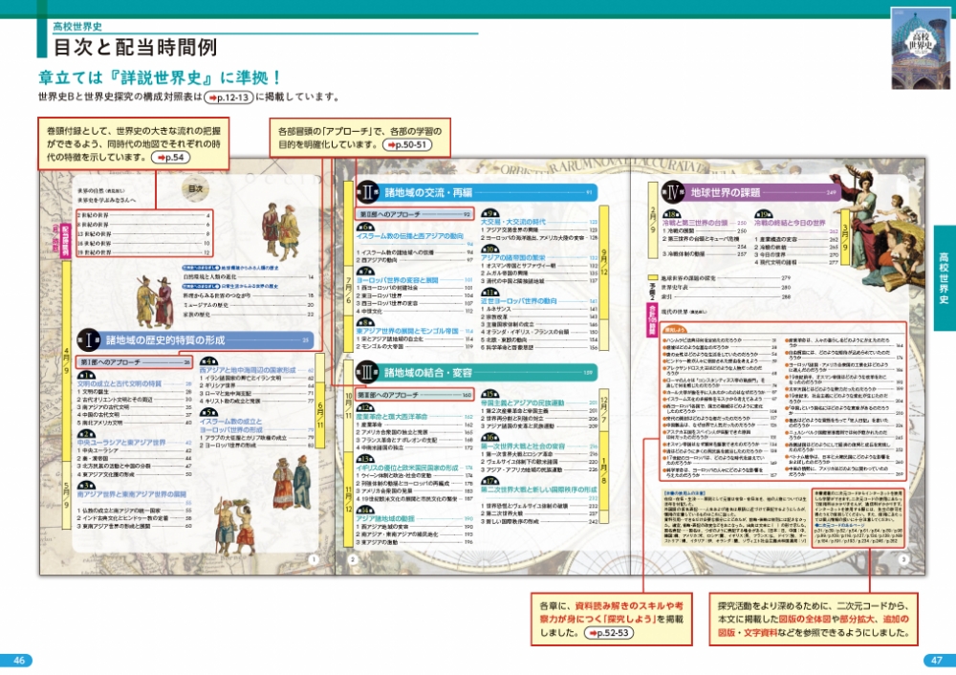Click the chapter 6 badge above イスラーム教の伝播

click(x=365, y=228)
